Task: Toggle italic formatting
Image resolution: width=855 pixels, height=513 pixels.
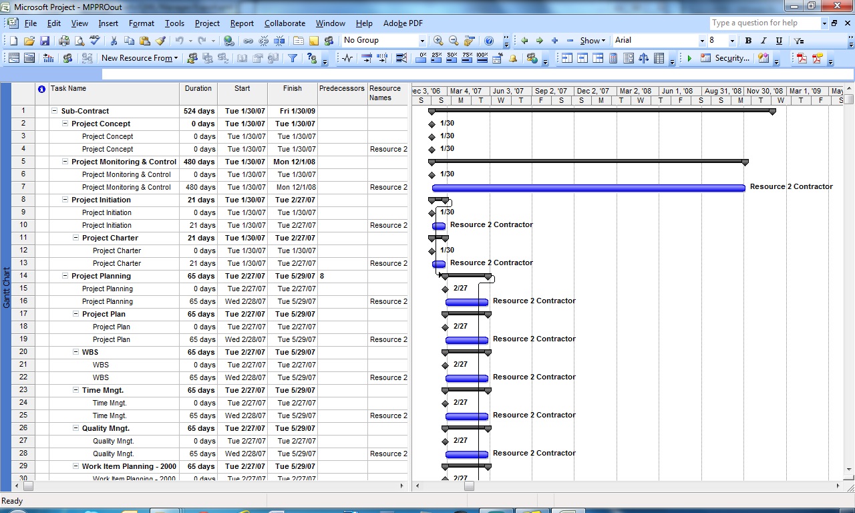Action: tap(763, 41)
